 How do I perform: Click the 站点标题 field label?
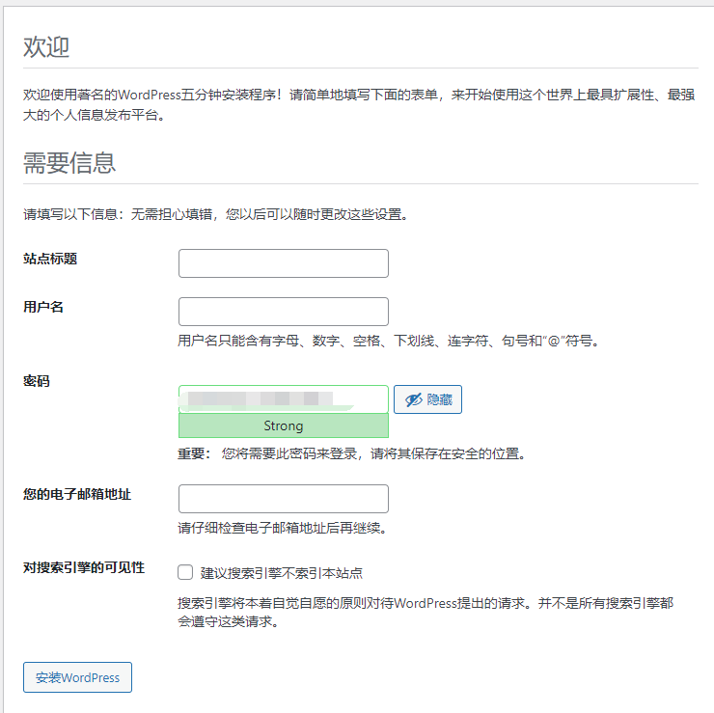coord(50,259)
